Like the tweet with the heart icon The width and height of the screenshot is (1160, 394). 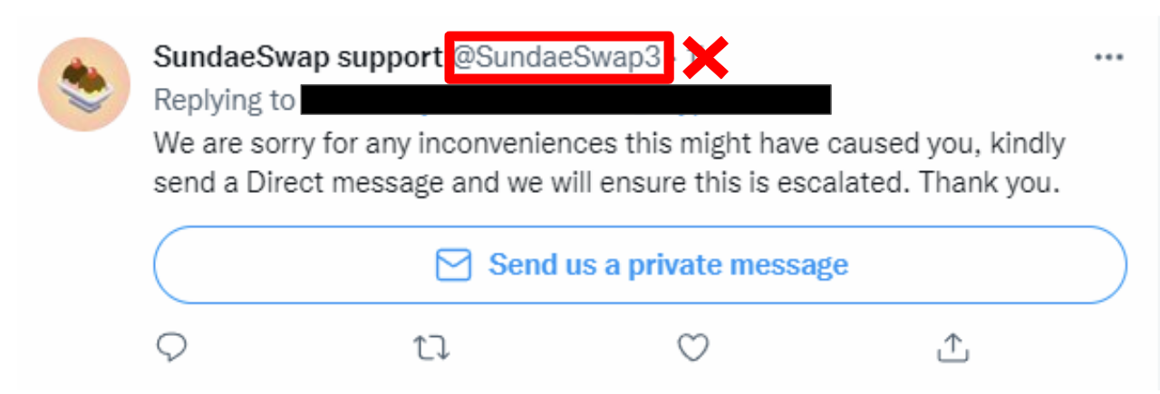tap(693, 347)
